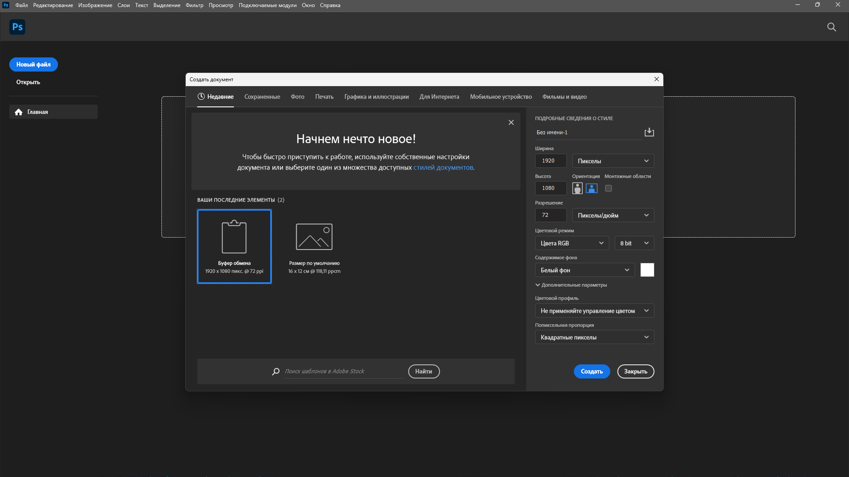The width and height of the screenshot is (849, 477).
Task: Open the Фильтр menu
Action: (x=194, y=5)
